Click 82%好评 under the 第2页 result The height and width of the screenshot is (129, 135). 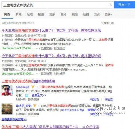click(x=59, y=48)
